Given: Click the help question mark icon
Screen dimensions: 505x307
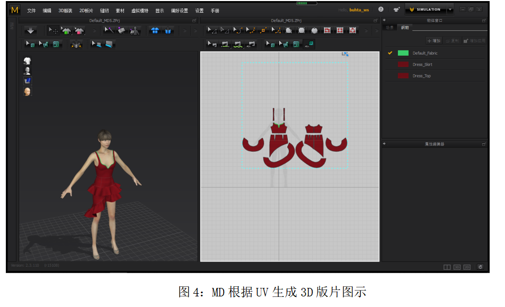Looking at the screenshot, I should click(380, 10).
